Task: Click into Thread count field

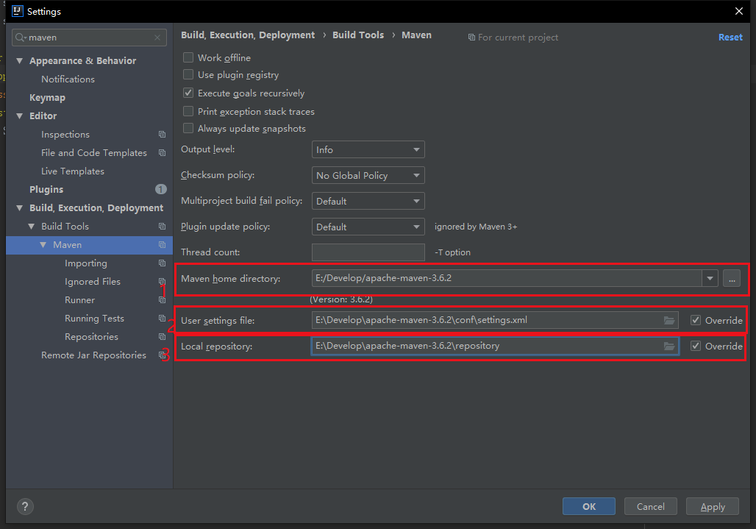Action: (x=368, y=252)
